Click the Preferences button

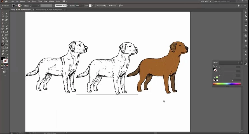112,6
